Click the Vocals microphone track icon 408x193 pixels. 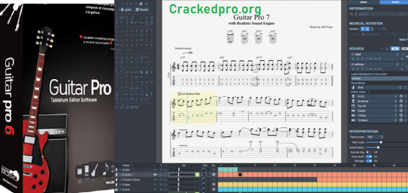pyautogui.click(x=117, y=170)
